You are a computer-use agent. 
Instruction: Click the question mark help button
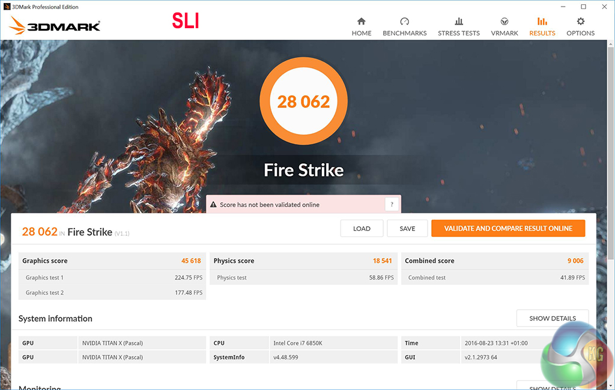(392, 204)
